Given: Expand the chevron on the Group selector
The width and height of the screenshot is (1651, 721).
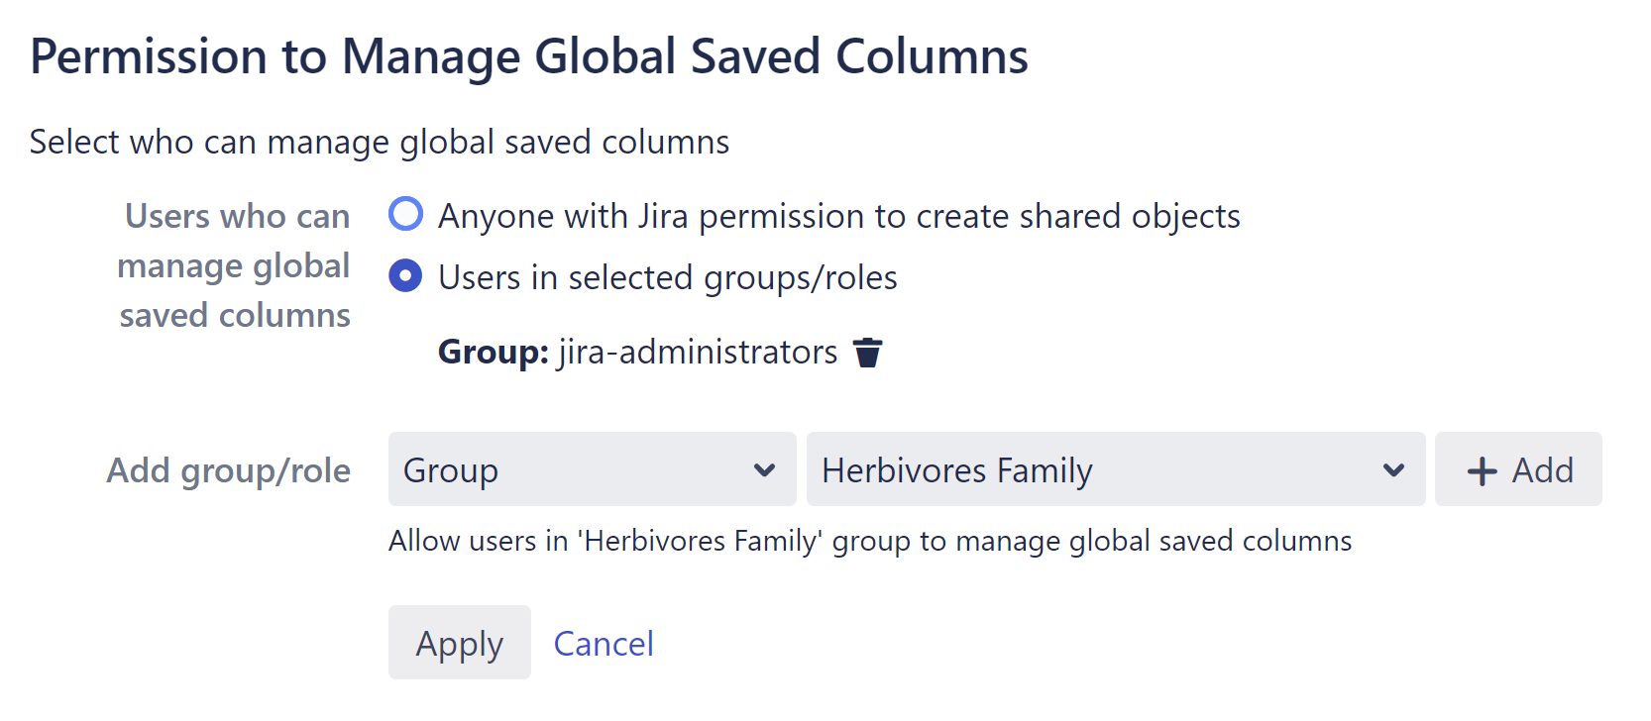Looking at the screenshot, I should (x=763, y=469).
